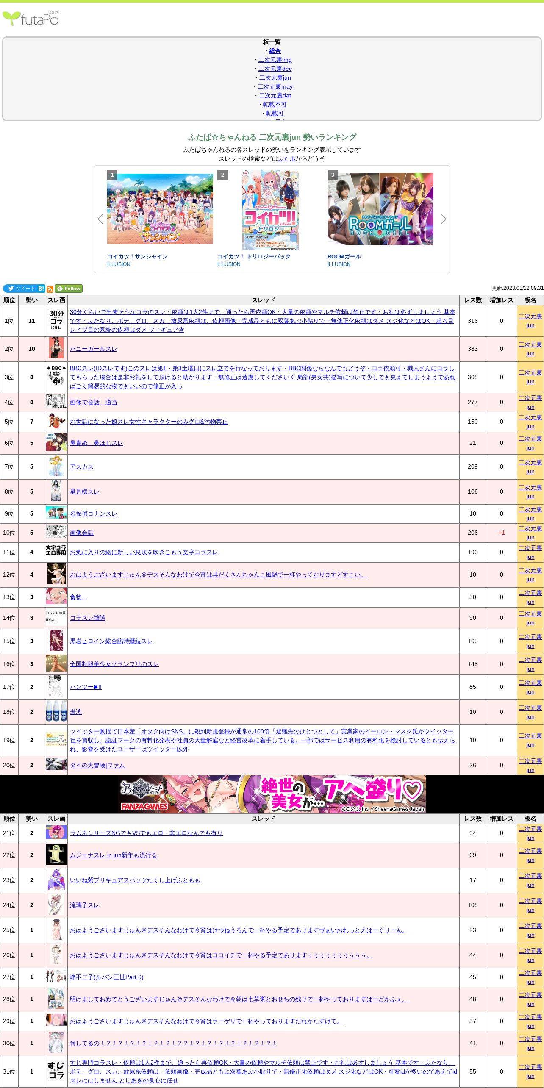Open thread 岩渕
The height and width of the screenshot is (1088, 544).
pyautogui.click(x=75, y=712)
